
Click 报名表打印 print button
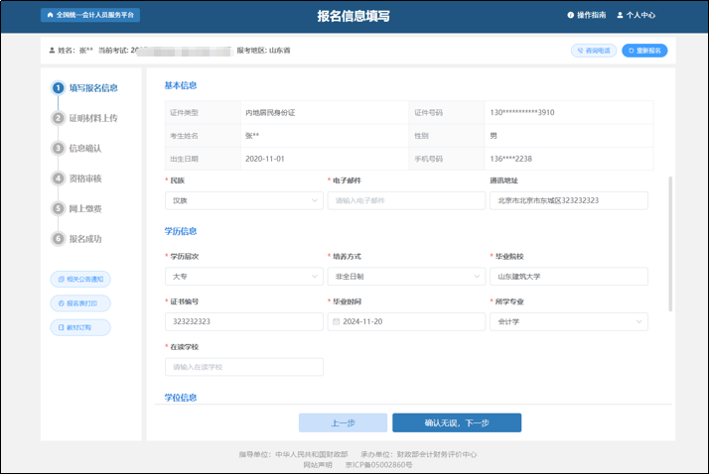pos(80,303)
